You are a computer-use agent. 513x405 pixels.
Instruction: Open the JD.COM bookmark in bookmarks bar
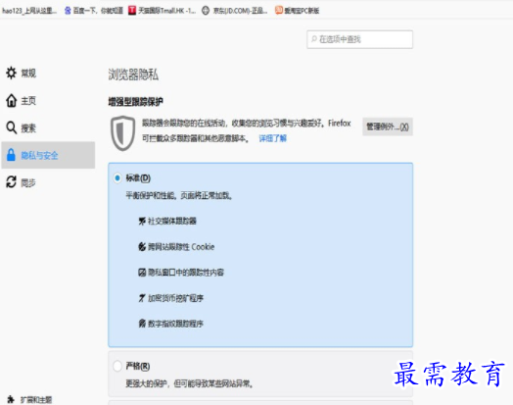click(234, 11)
